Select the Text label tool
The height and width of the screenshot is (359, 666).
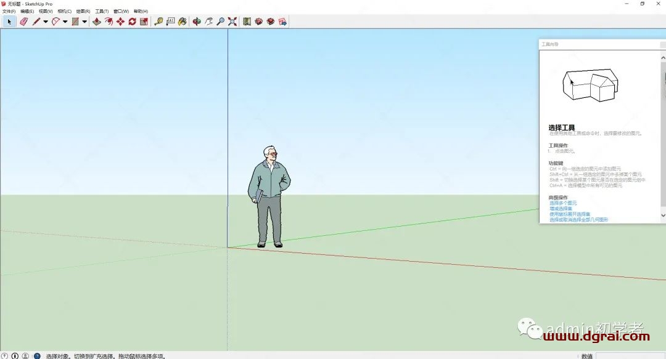(x=170, y=22)
